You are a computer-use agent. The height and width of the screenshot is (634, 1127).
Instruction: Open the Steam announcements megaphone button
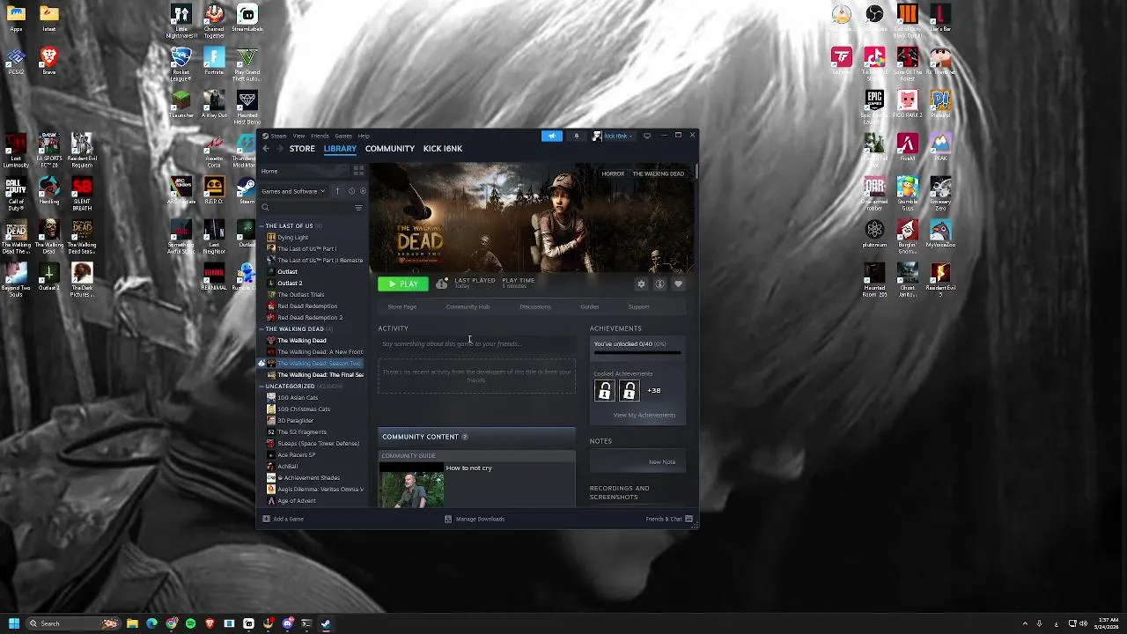click(x=552, y=136)
